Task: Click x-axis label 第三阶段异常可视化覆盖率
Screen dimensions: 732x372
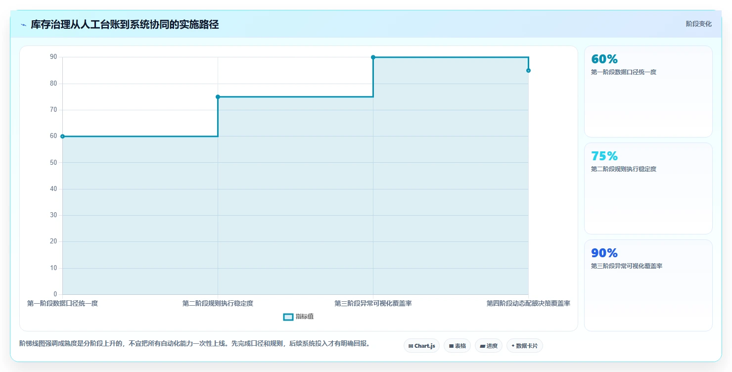Action: (x=373, y=303)
